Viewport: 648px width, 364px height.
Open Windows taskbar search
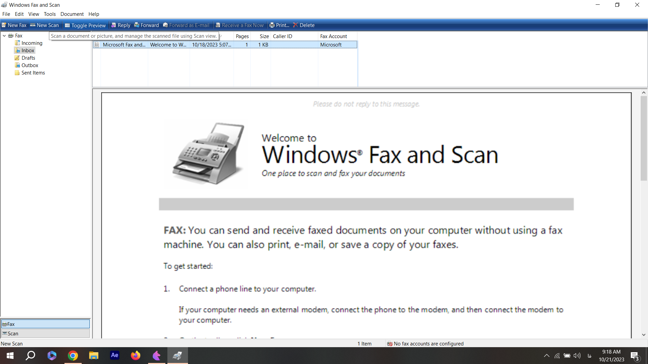(31, 356)
